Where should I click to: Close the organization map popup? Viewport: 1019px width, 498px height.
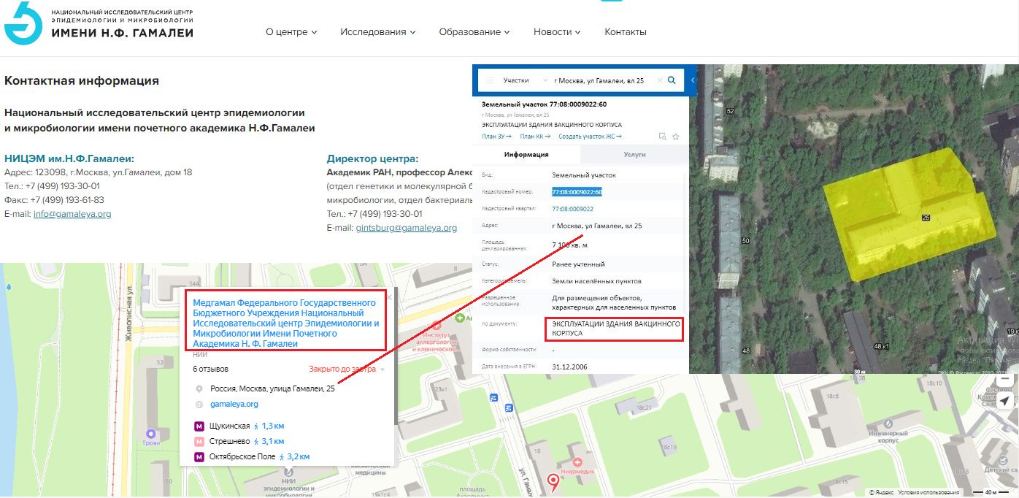click(389, 297)
